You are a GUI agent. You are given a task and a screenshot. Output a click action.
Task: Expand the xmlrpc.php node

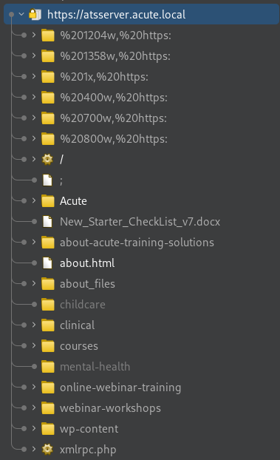click(34, 449)
